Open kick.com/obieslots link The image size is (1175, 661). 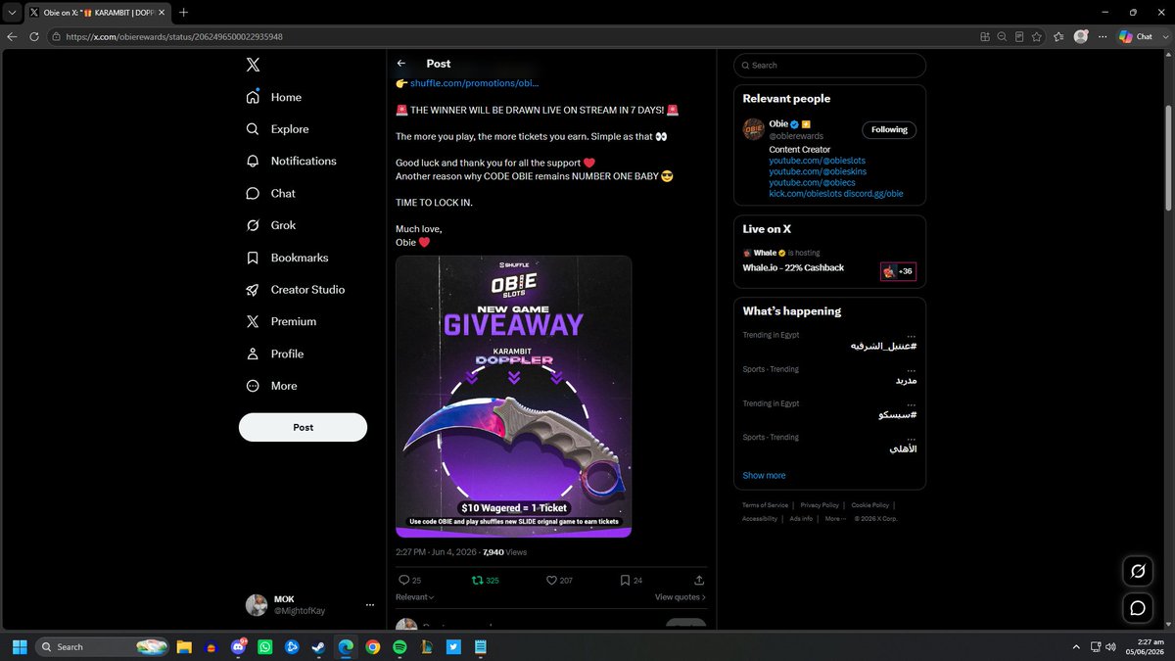805,194
